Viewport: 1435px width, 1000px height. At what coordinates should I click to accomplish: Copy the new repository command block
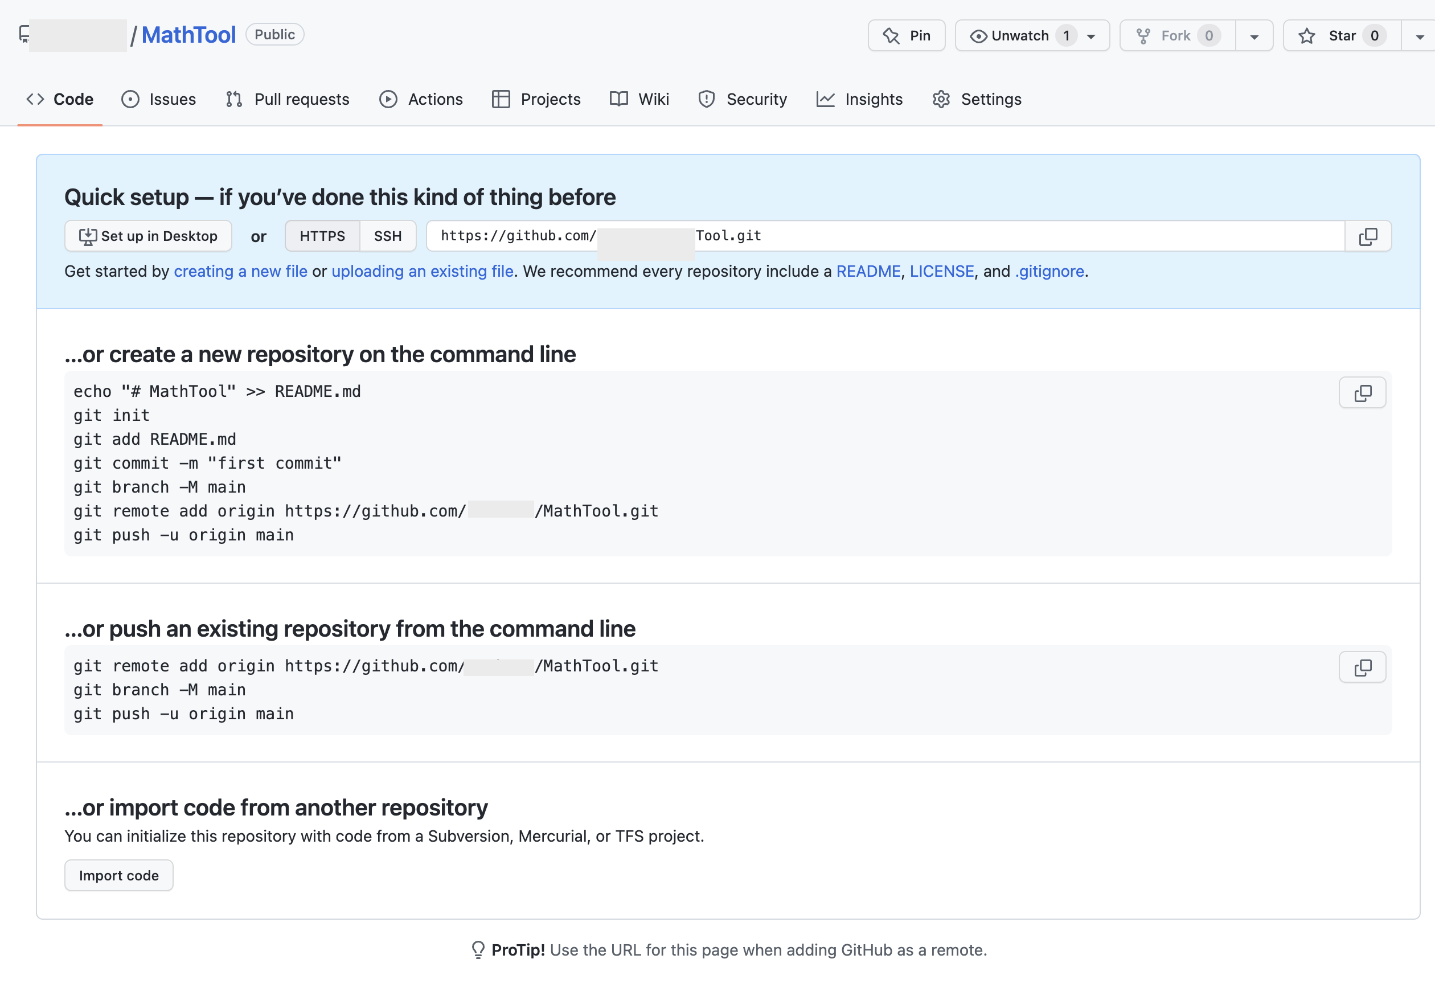[x=1362, y=392]
